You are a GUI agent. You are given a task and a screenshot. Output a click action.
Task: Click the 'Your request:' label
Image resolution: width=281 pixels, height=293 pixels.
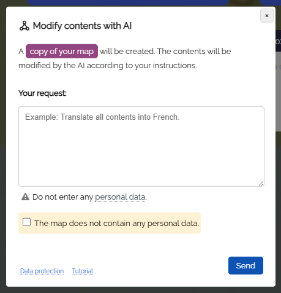coord(42,93)
